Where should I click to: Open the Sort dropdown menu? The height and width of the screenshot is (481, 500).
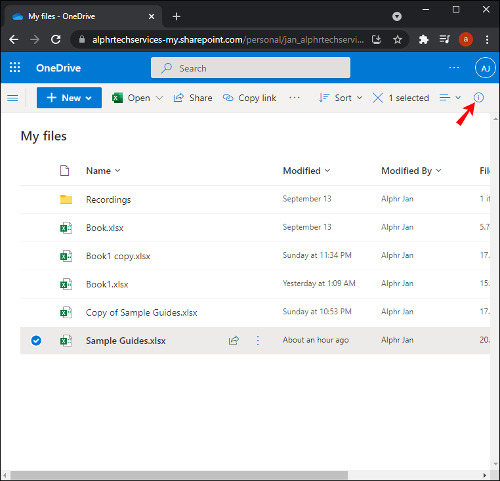(340, 98)
